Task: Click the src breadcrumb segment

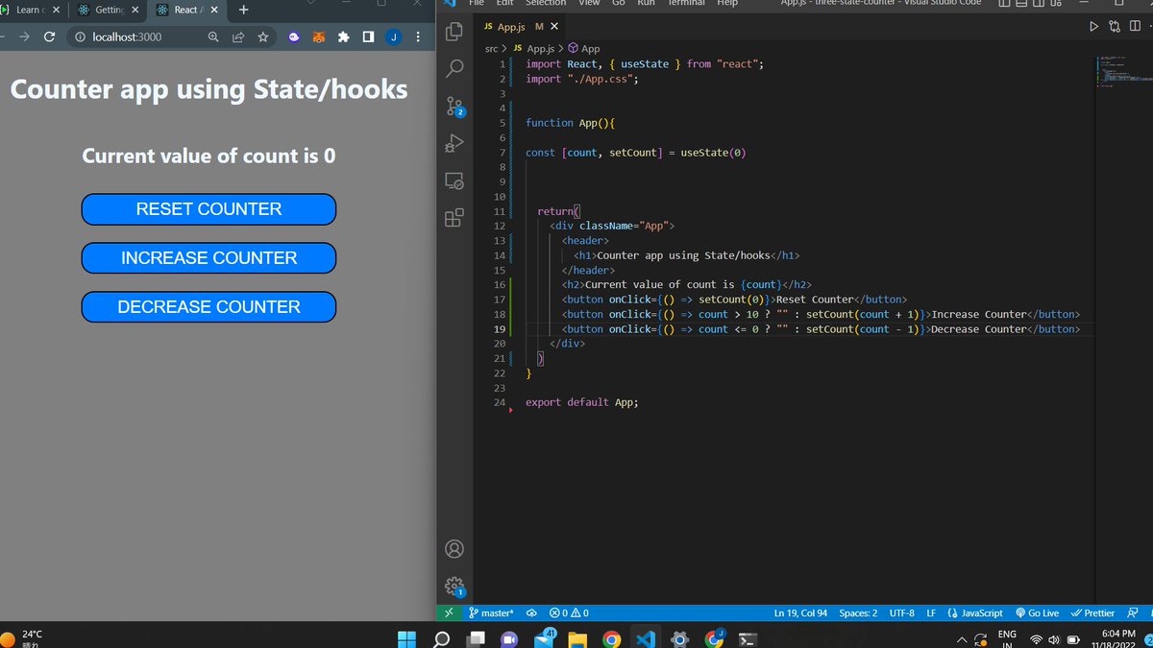Action: tap(492, 48)
